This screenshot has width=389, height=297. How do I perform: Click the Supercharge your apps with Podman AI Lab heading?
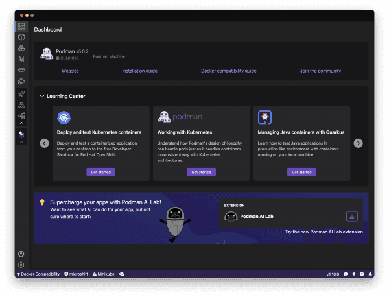106,202
